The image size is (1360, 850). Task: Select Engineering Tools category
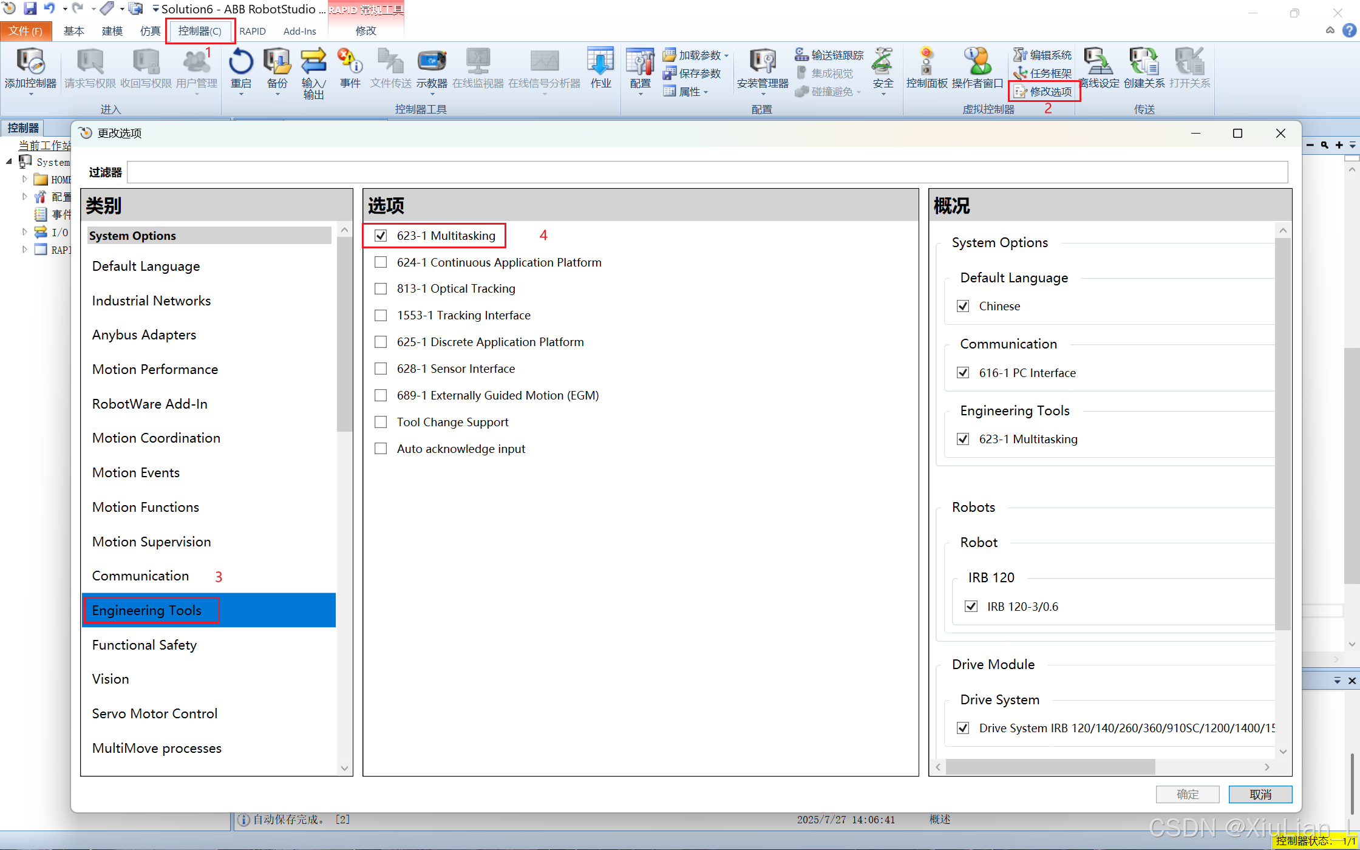tap(209, 610)
